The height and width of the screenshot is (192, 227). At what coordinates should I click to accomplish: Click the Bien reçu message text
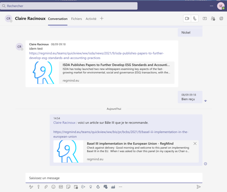tap(188, 99)
